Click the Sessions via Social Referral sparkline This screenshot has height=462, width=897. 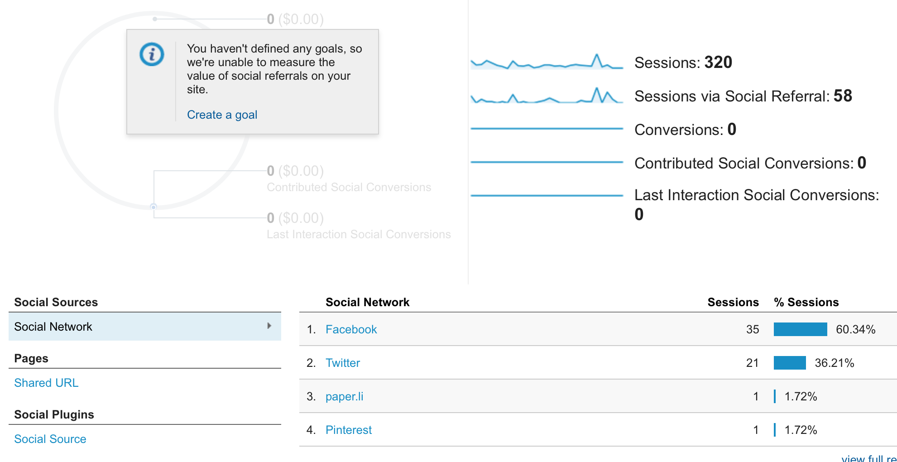pos(547,95)
